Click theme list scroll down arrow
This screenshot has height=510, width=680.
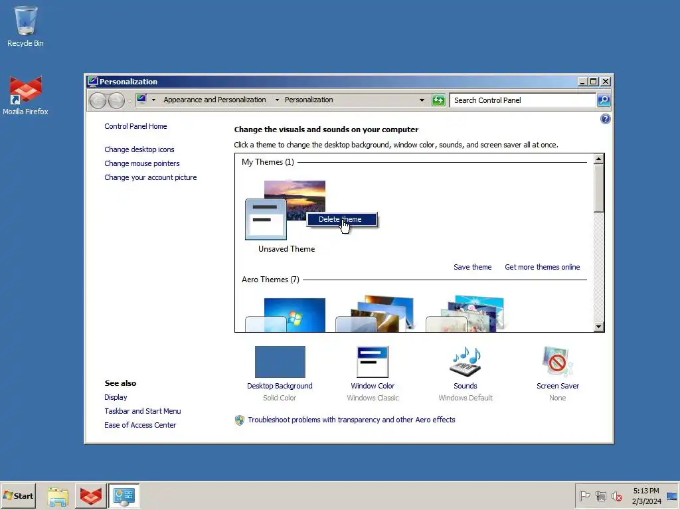(x=598, y=327)
